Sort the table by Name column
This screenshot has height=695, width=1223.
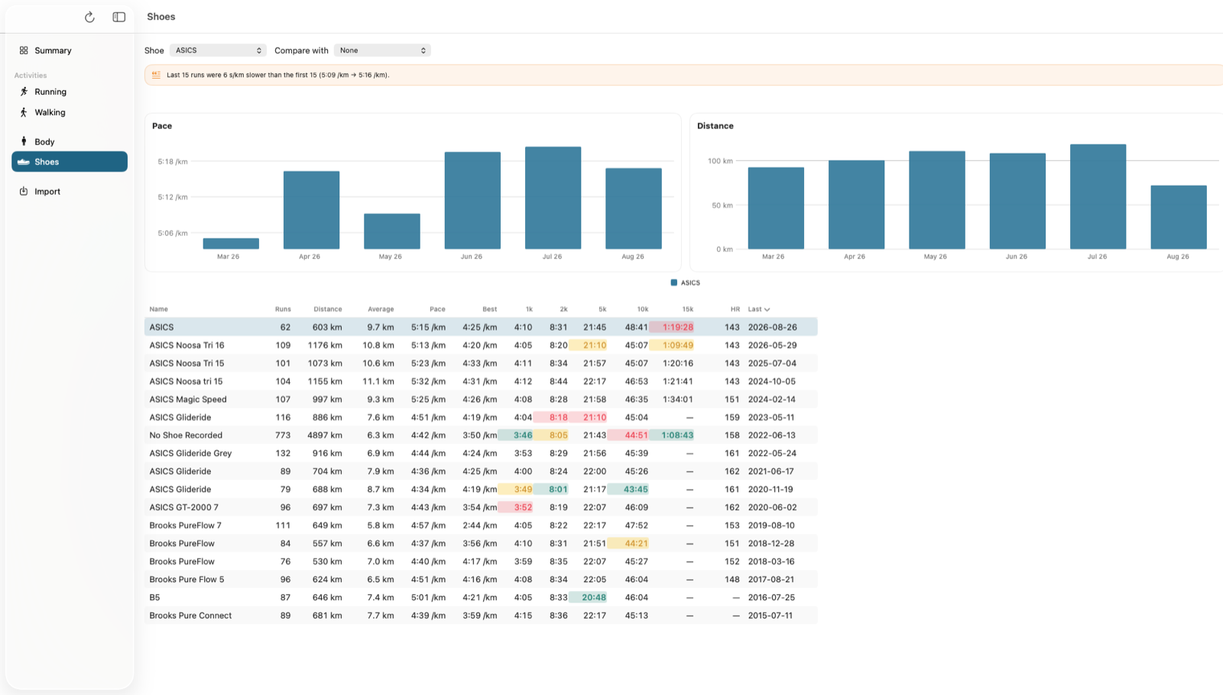[x=158, y=309]
